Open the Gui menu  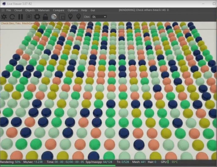point(93,10)
